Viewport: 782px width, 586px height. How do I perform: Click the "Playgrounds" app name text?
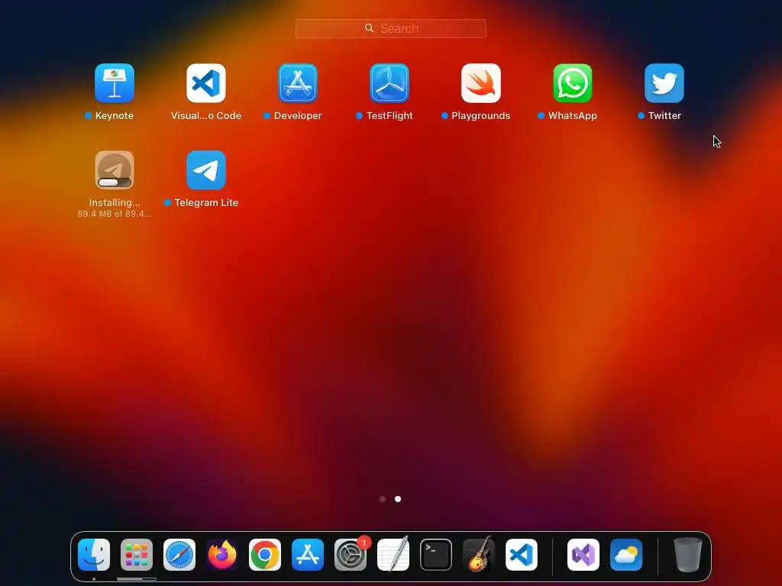(x=481, y=116)
